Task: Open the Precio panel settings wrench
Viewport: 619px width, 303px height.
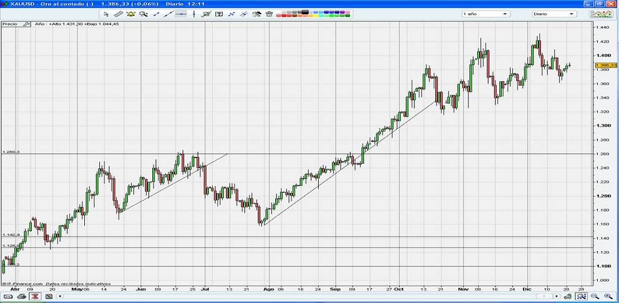Action: tap(26, 24)
